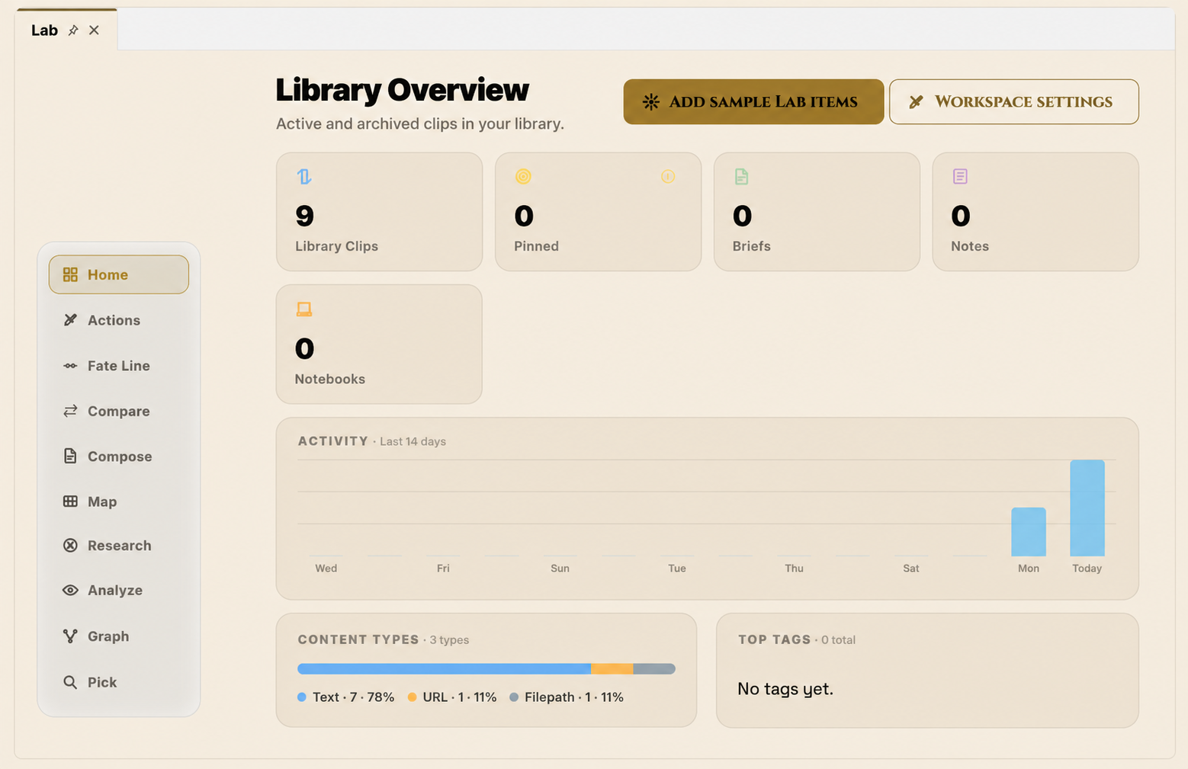
Task: Click the Graph branch icon
Action: [x=70, y=636]
